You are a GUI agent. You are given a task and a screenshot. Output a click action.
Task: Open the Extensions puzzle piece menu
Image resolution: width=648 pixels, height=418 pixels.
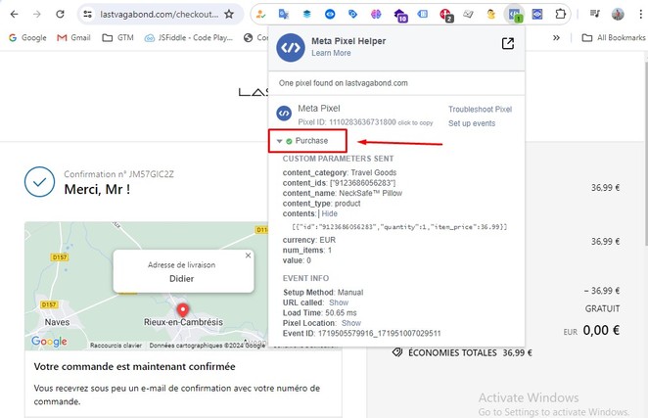point(560,14)
